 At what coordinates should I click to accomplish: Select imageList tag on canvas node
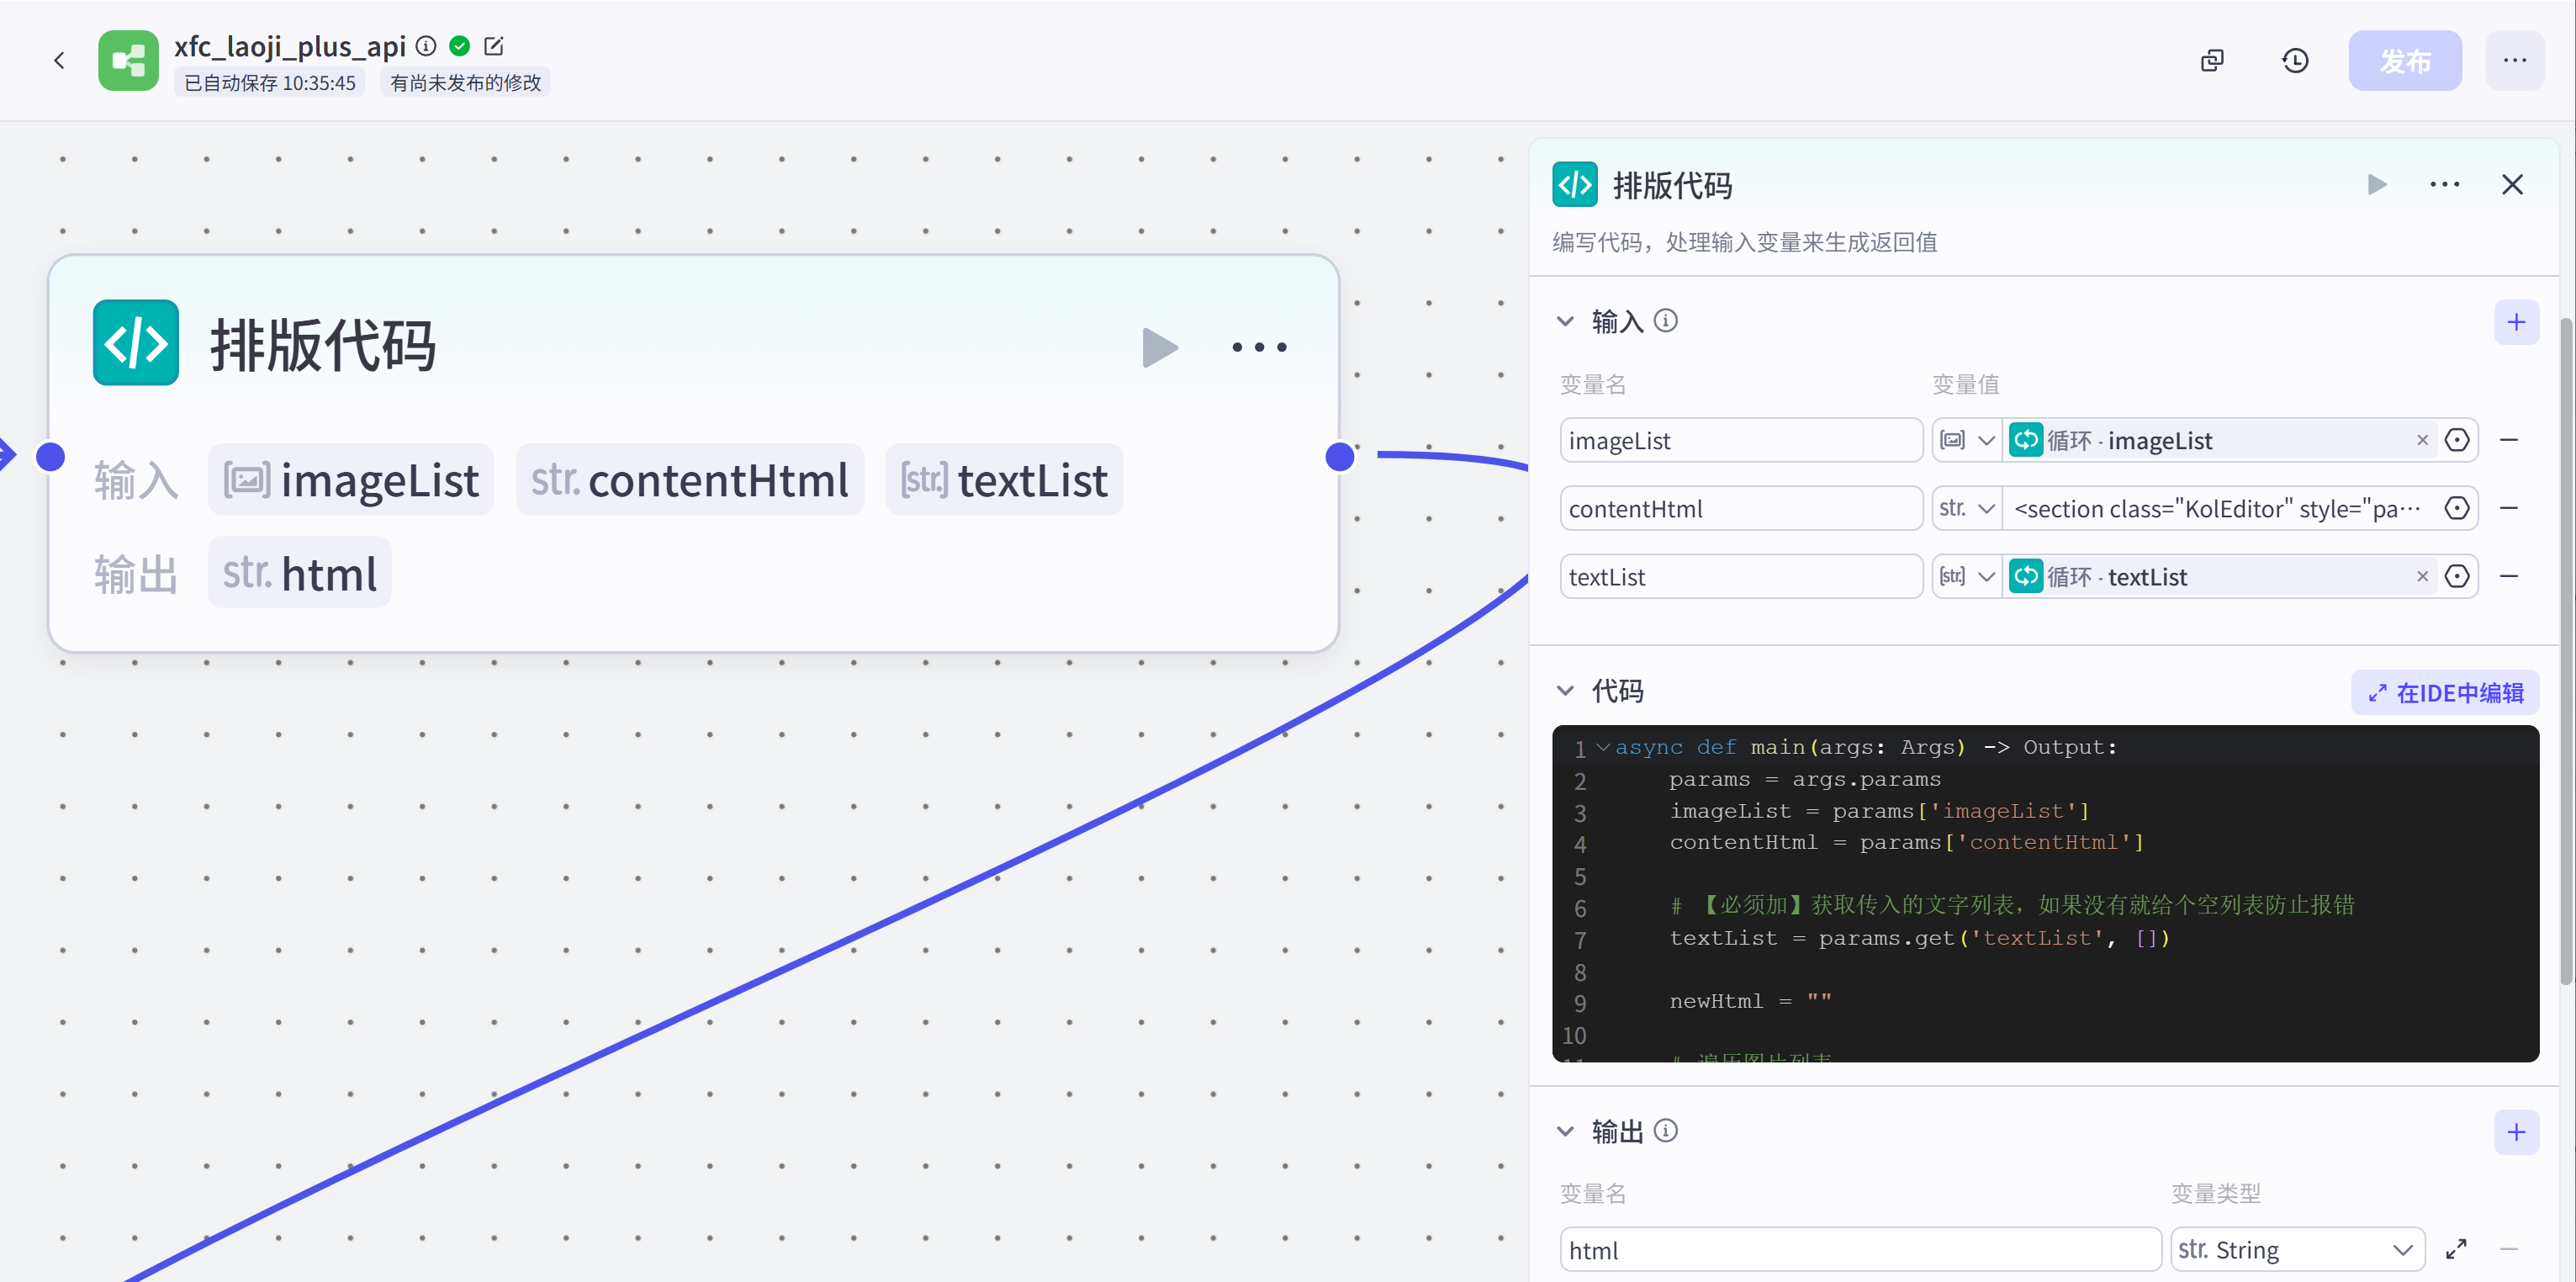tap(350, 480)
